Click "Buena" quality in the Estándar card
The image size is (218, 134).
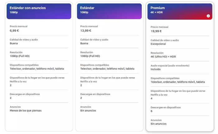(x=84, y=43)
